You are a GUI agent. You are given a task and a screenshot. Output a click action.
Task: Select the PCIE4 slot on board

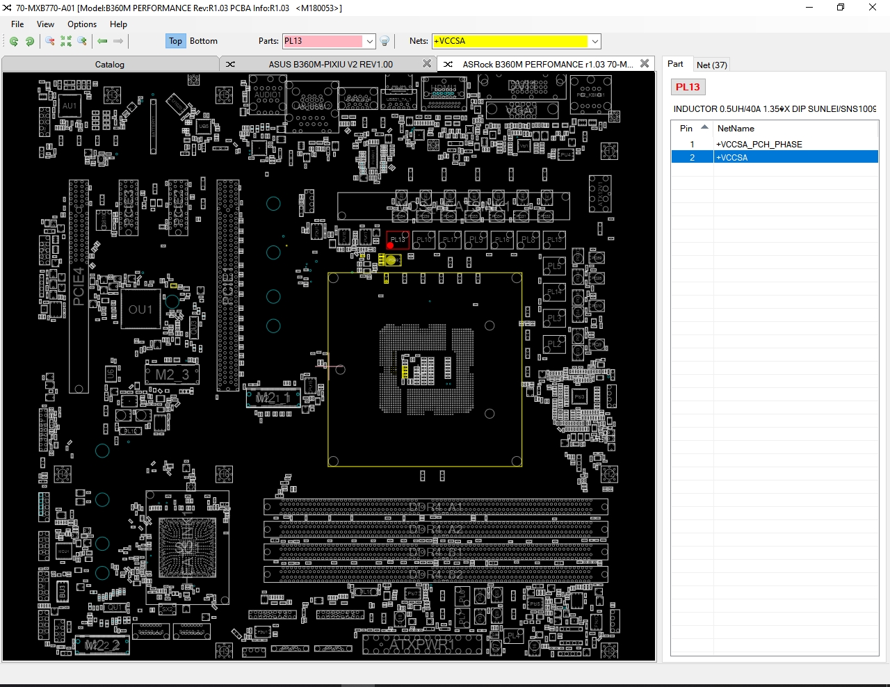coord(79,286)
